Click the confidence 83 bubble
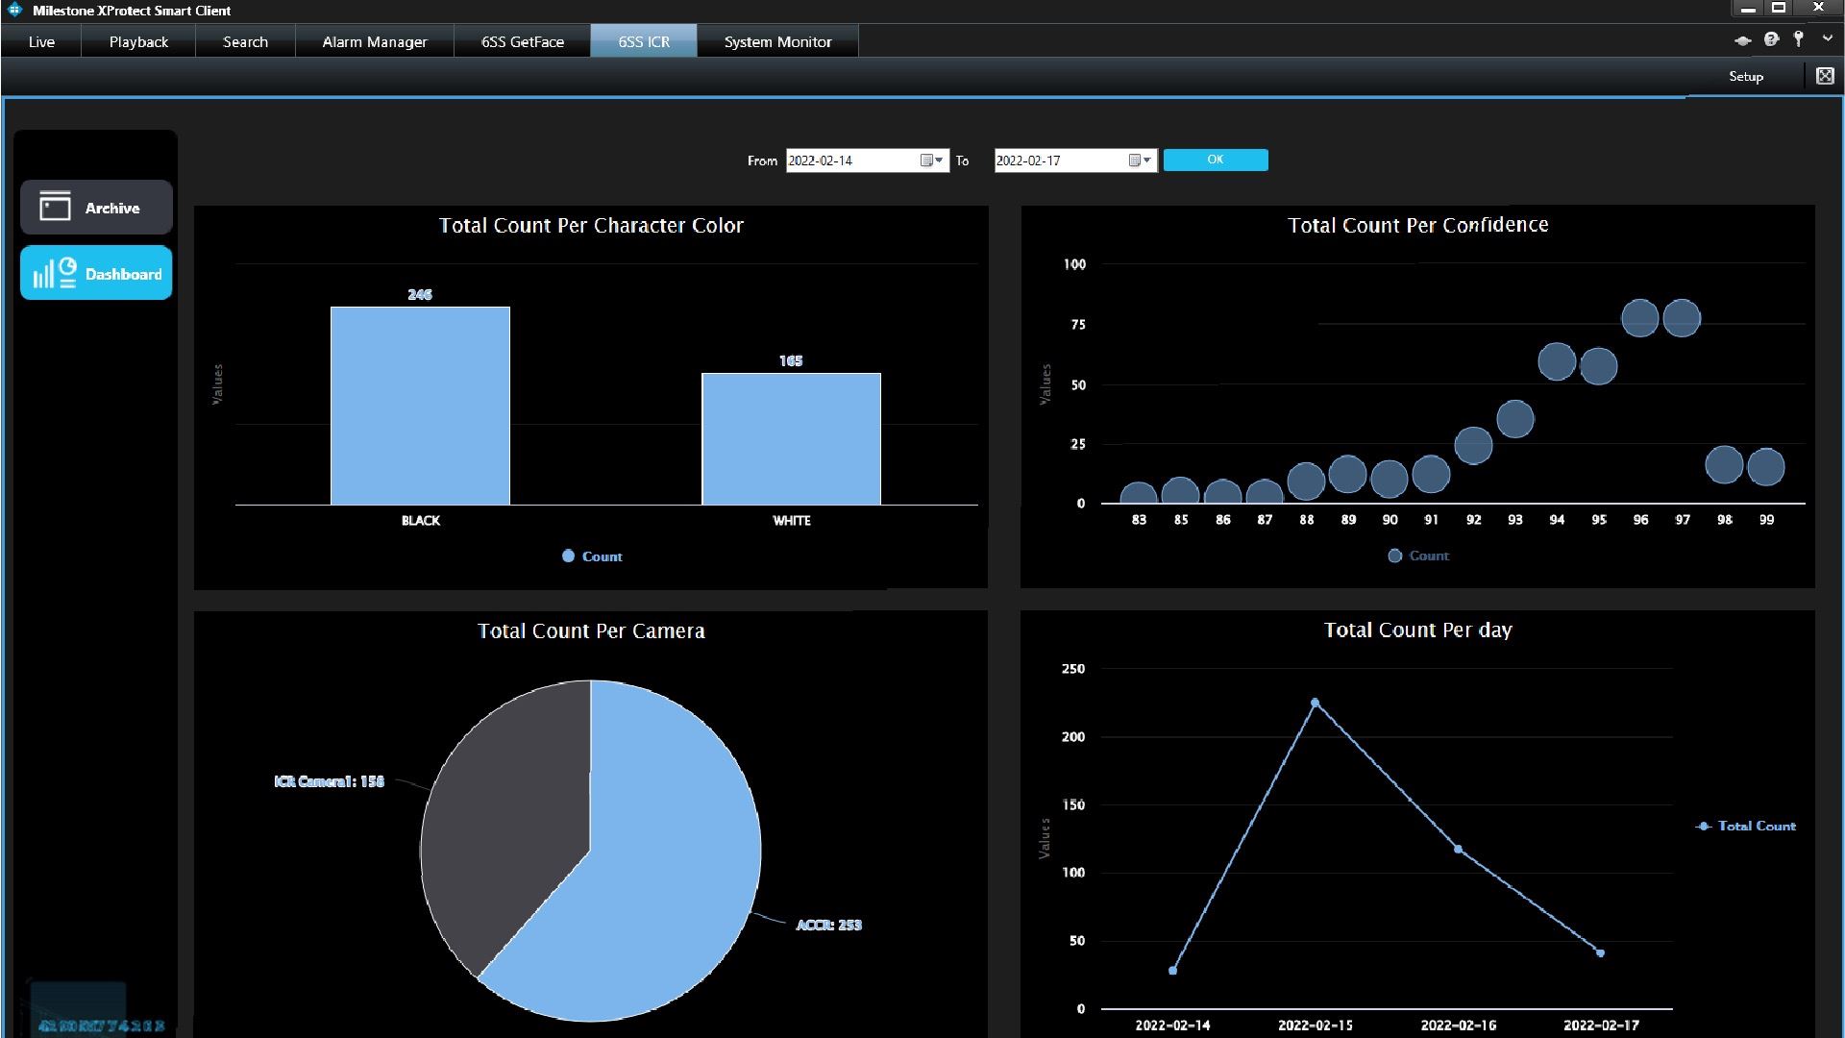 (x=1139, y=494)
